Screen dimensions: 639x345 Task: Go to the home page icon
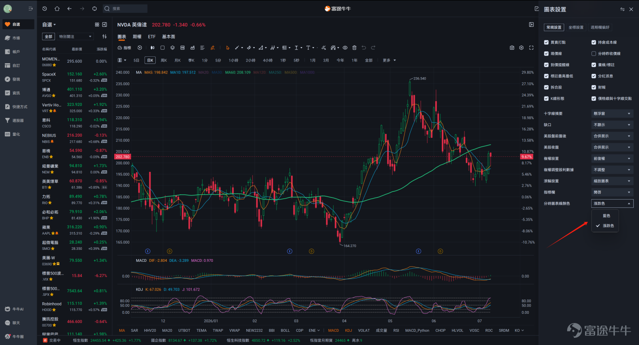57,8
